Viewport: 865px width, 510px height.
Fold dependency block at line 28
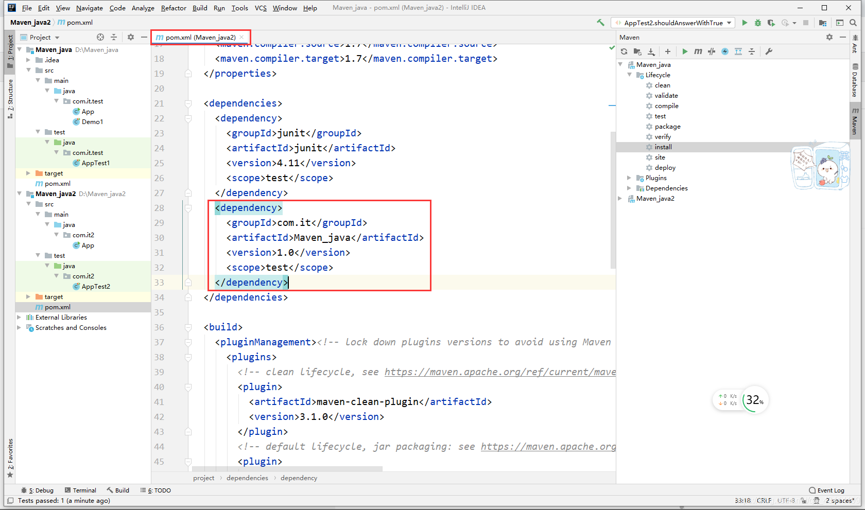click(x=188, y=208)
